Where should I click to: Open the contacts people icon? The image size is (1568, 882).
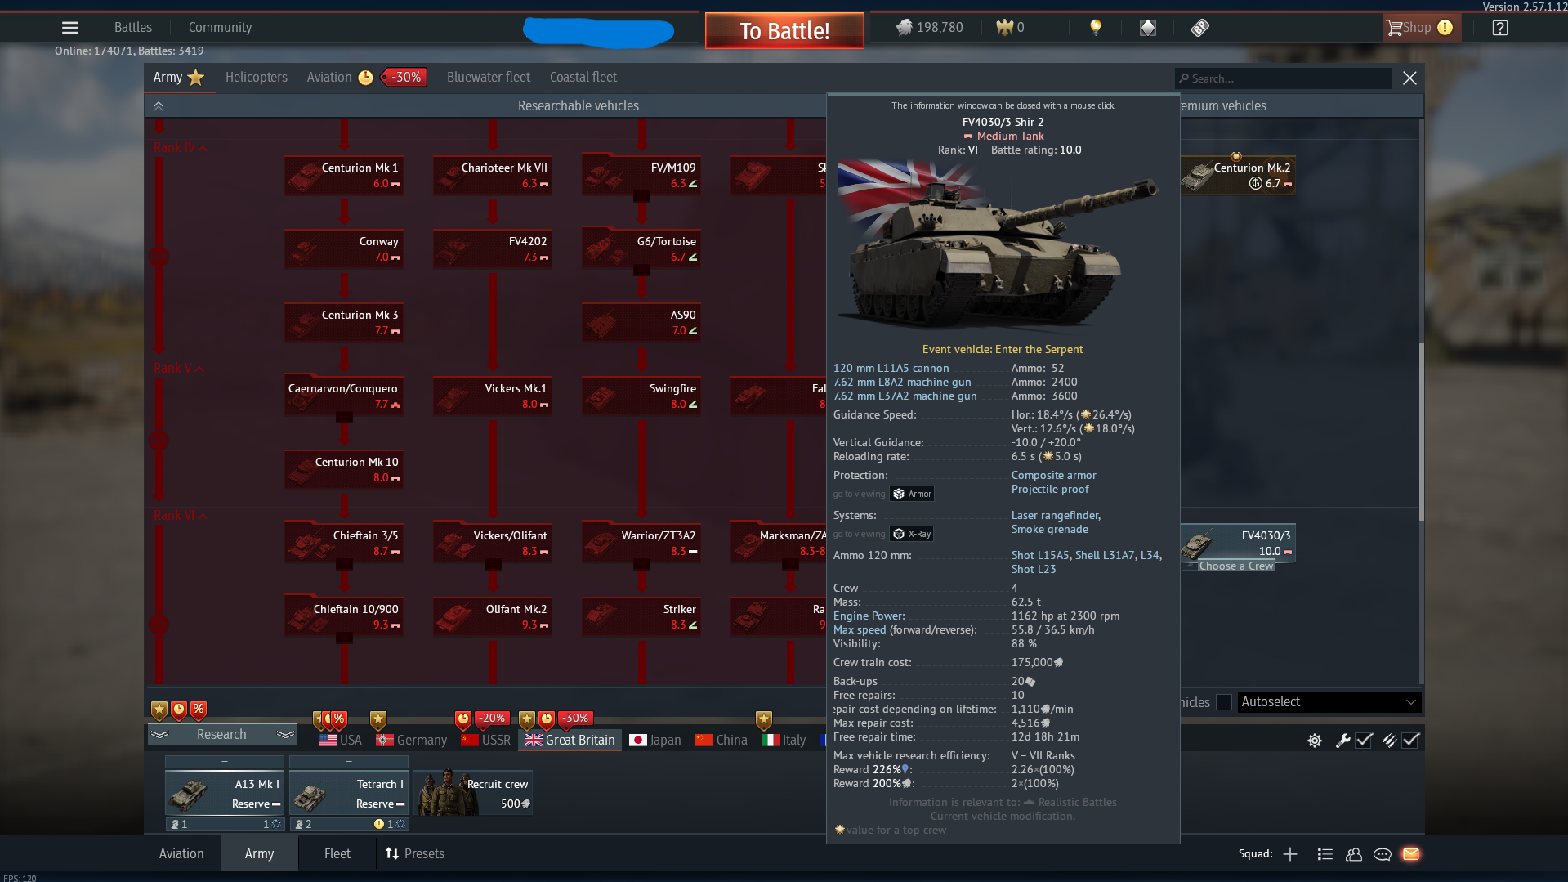pos(1354,854)
